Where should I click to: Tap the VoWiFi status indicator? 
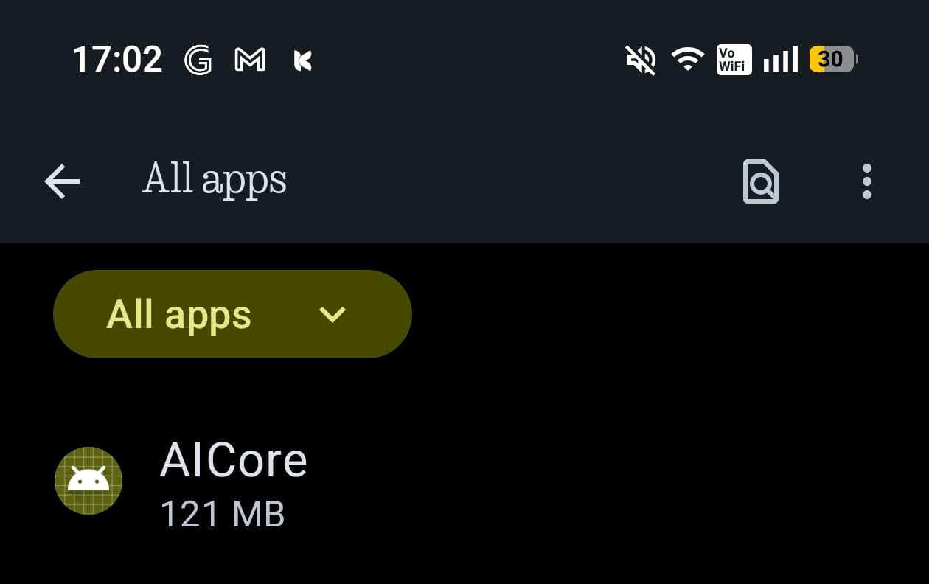(x=734, y=60)
